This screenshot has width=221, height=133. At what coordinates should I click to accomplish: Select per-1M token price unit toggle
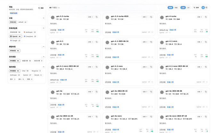[183, 8]
